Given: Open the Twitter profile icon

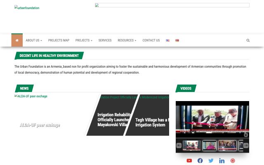Looking at the screenshot, I should [x=211, y=160].
